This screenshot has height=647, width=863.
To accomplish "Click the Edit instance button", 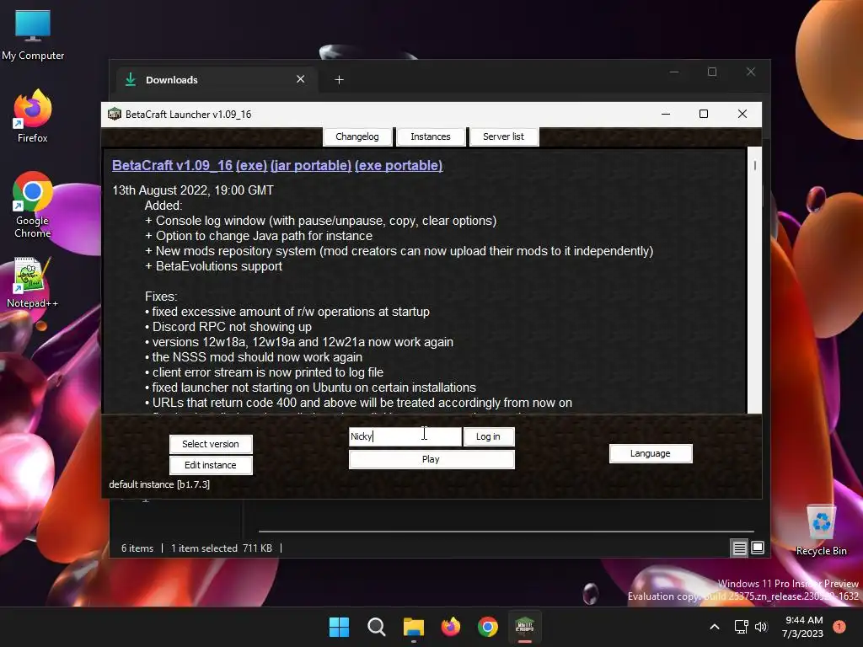I will (211, 465).
